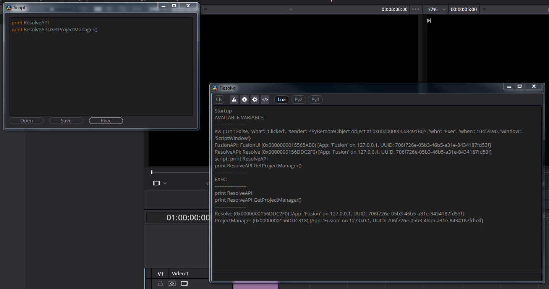This screenshot has width=549, height=289.
Task: Maximize the Resolve console window
Action: pos(520,87)
